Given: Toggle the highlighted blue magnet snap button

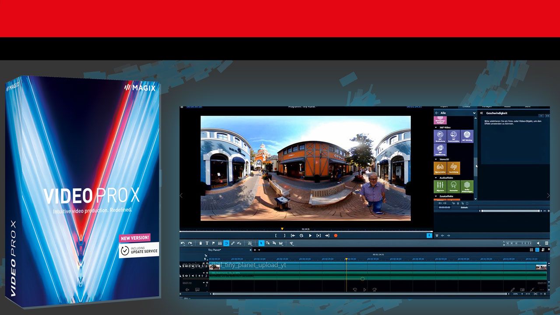Looking at the screenshot, I should coord(226,243).
